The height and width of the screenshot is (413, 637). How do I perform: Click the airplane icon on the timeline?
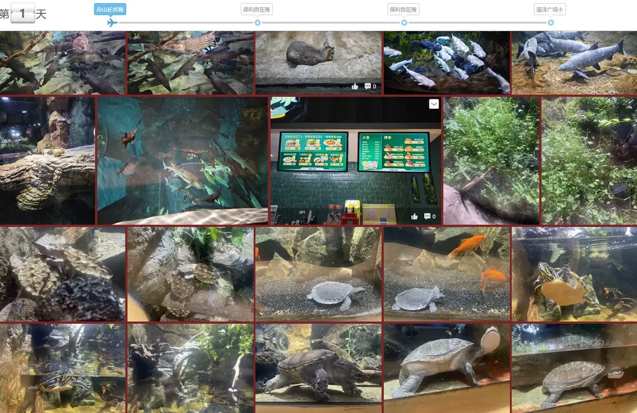(x=111, y=22)
